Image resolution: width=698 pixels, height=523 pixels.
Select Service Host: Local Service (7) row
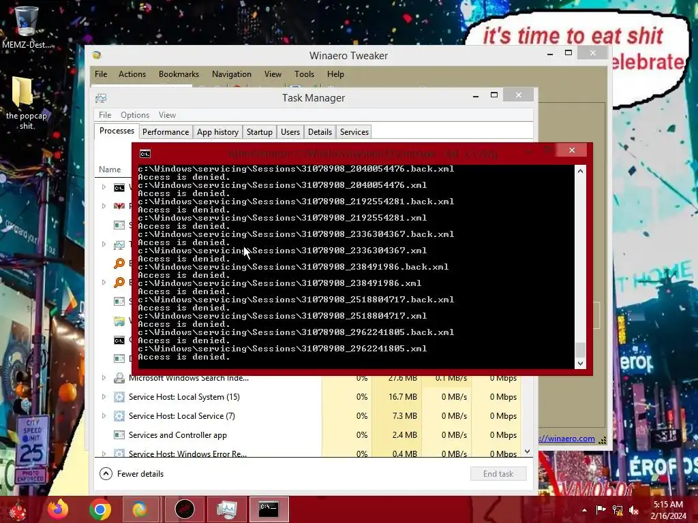click(x=307, y=416)
